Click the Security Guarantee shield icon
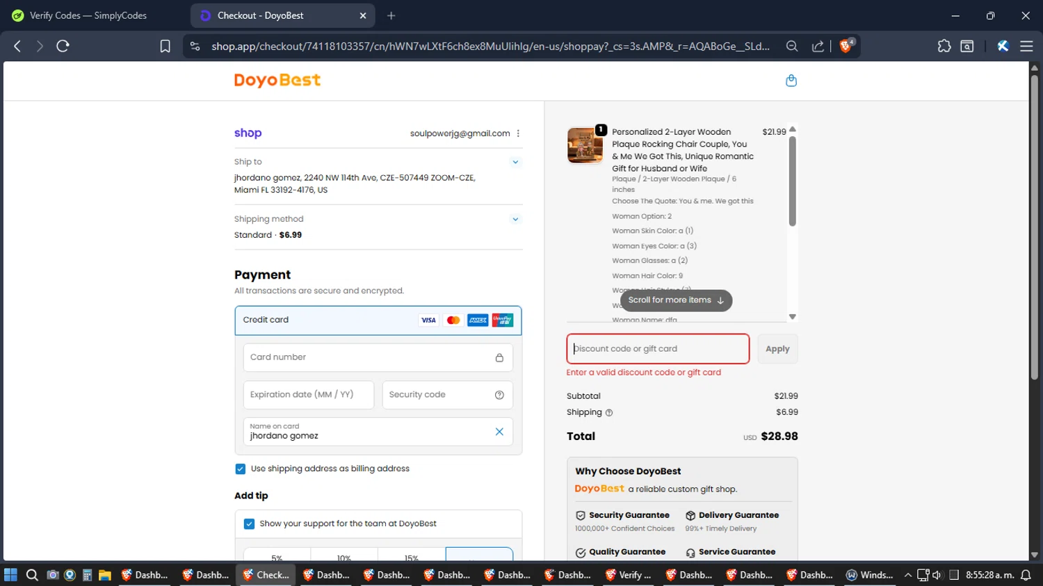Viewport: 1043px width, 586px height. click(x=581, y=516)
